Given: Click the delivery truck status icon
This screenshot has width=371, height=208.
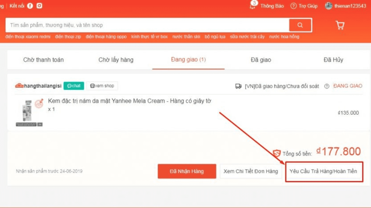Looking at the screenshot, I should coord(239,86).
